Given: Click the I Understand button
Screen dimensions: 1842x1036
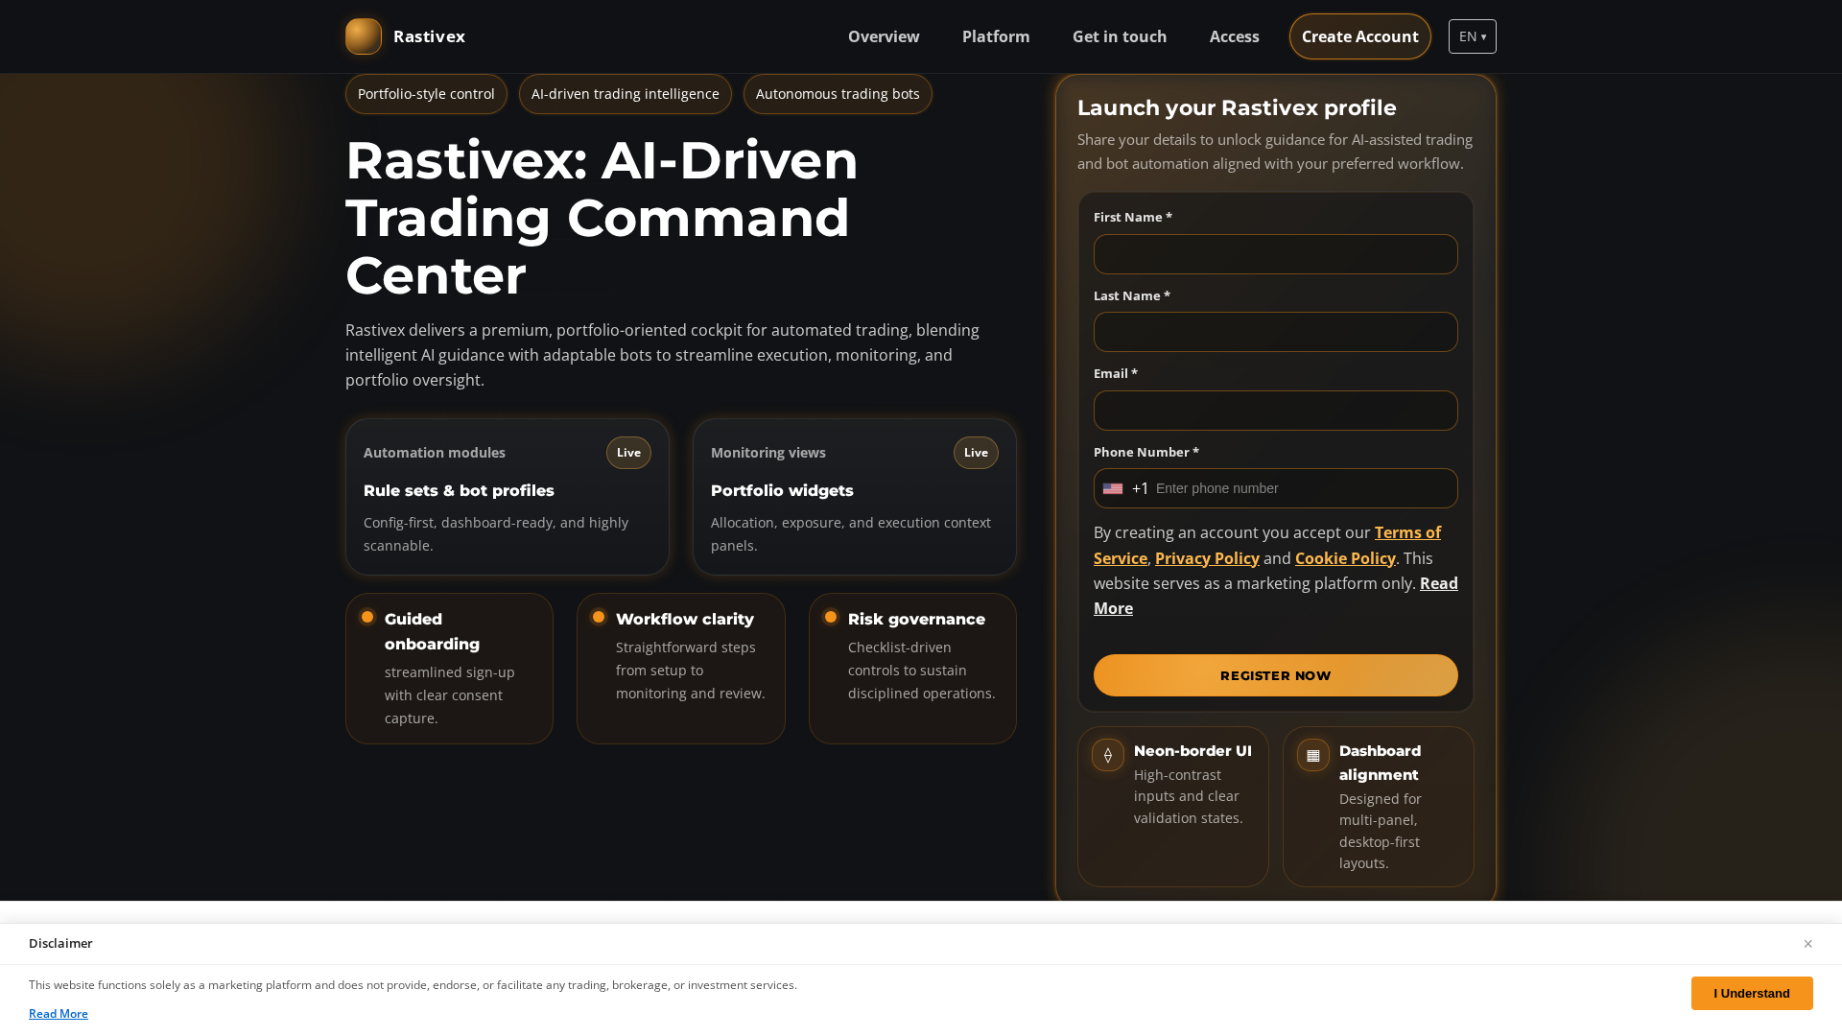Looking at the screenshot, I should click(x=1751, y=993).
